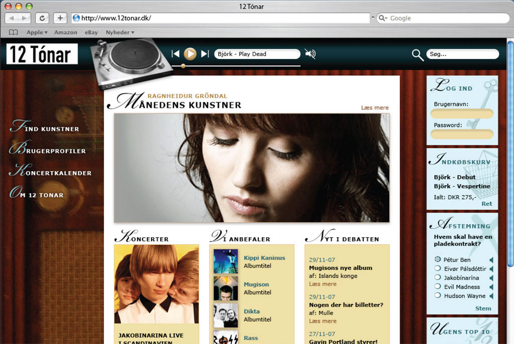Click the Password input field
This screenshot has height=344, width=514.
tap(462, 134)
